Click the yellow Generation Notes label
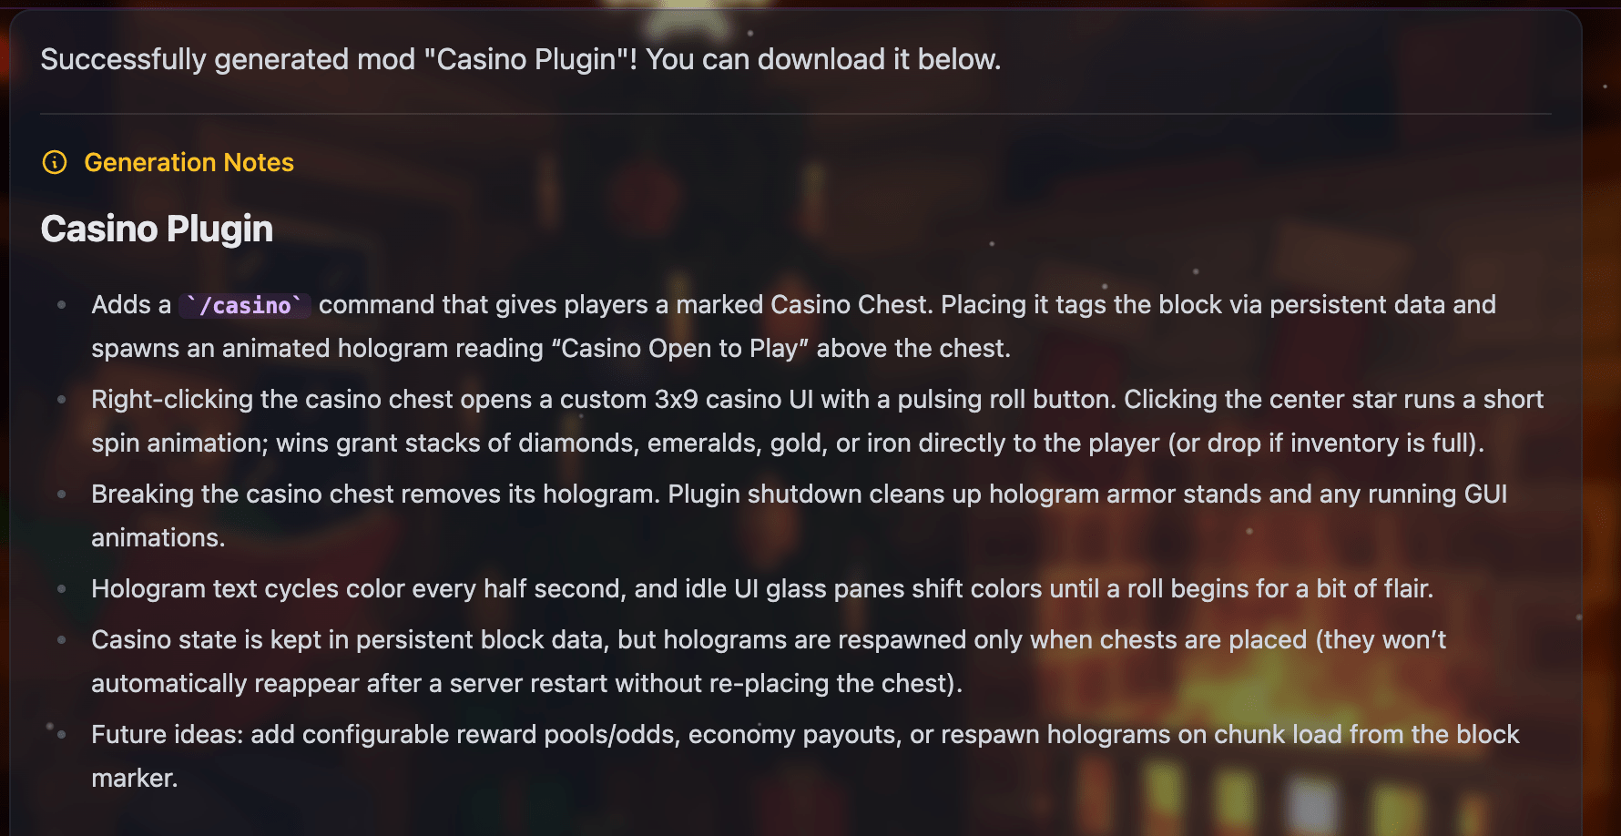 tap(189, 163)
